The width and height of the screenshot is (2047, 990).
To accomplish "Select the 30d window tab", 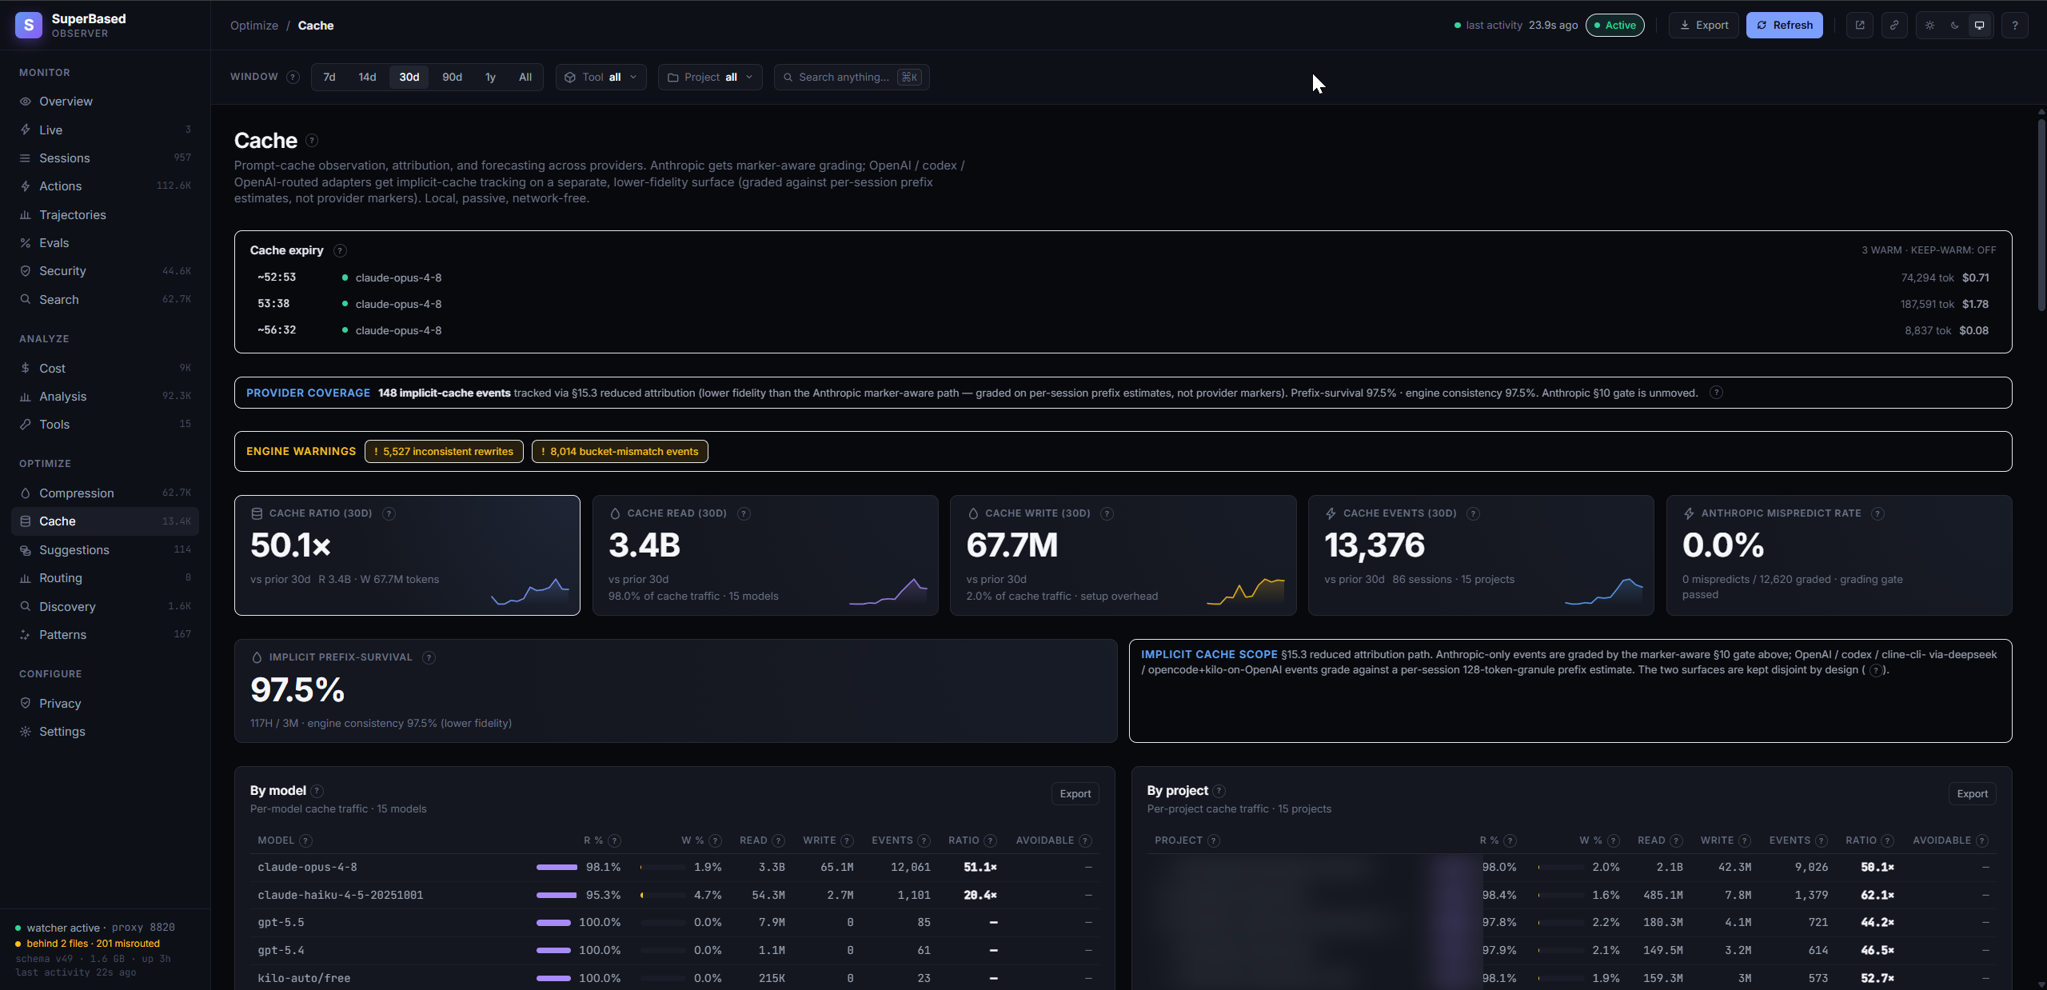I will point(409,78).
